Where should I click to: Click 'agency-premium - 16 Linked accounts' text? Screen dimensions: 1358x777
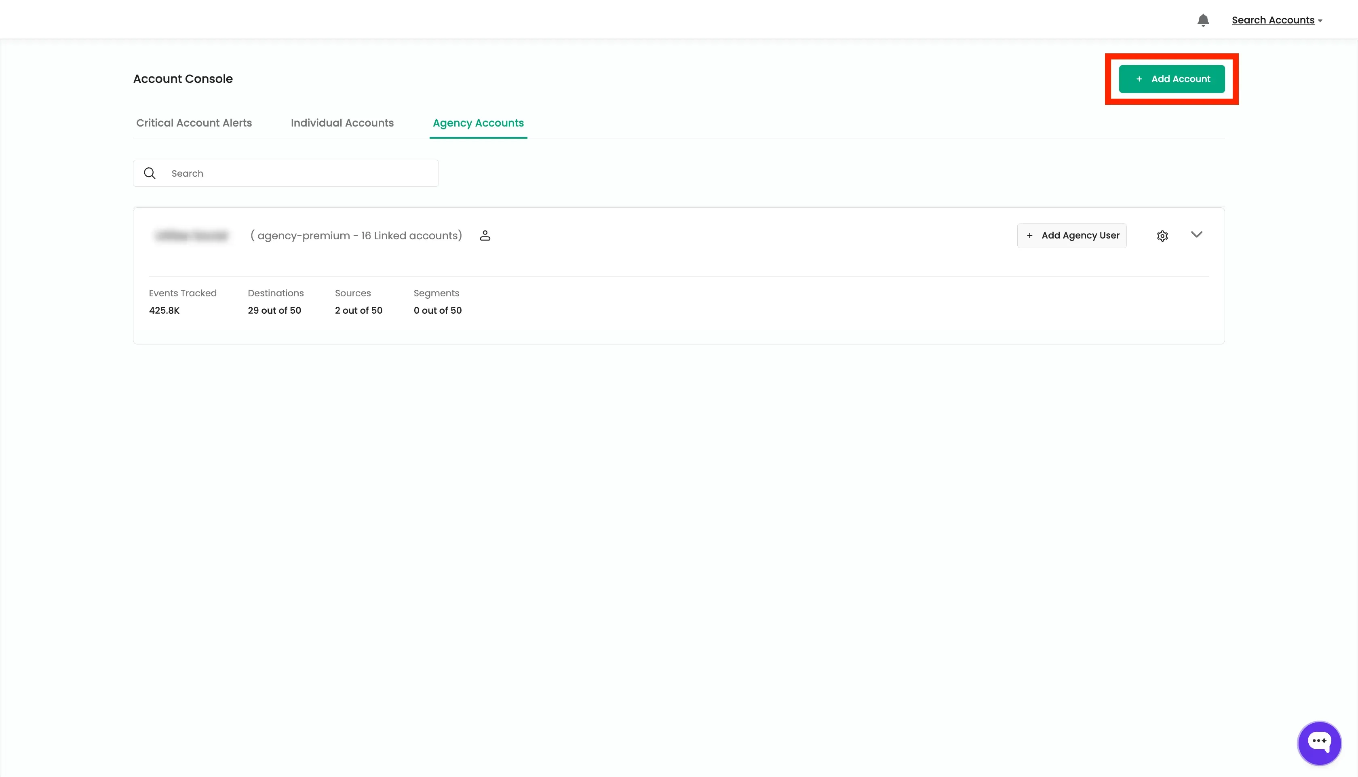356,236
